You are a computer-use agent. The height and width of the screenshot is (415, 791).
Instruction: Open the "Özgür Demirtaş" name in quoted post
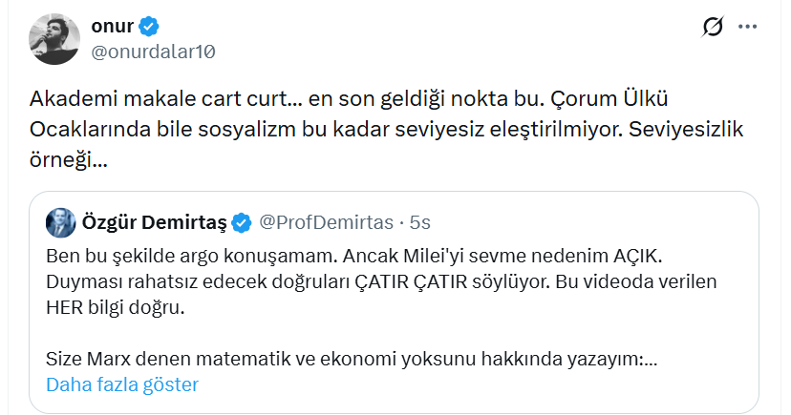coord(154,223)
